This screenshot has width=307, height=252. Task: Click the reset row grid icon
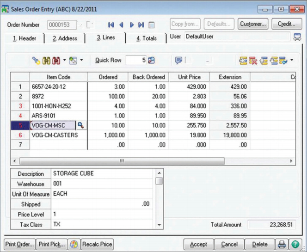tap(283, 61)
